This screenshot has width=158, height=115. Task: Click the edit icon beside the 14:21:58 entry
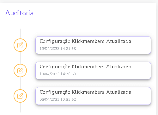20,45
